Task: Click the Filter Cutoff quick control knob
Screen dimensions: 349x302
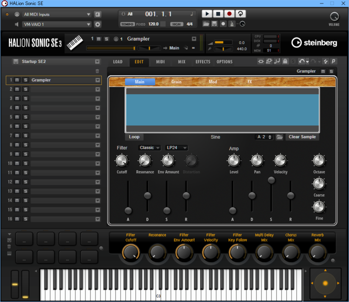Action: (x=130, y=252)
